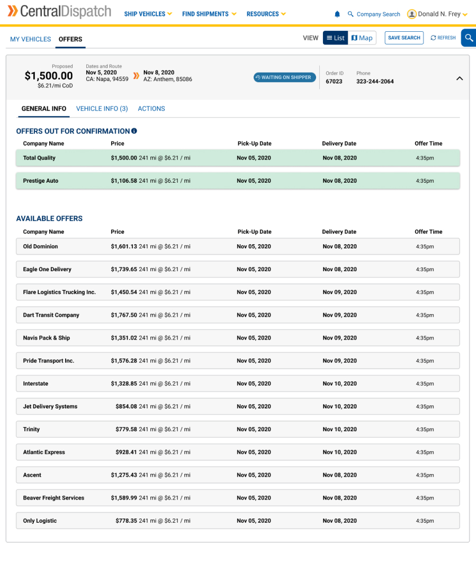
Task: Open the Vehicle Info (3) tab
Action: (102, 109)
